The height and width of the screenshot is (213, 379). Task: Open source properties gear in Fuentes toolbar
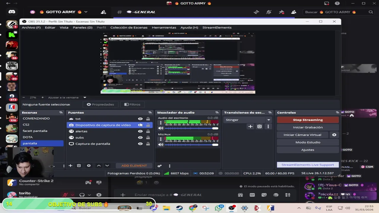coord(89,166)
